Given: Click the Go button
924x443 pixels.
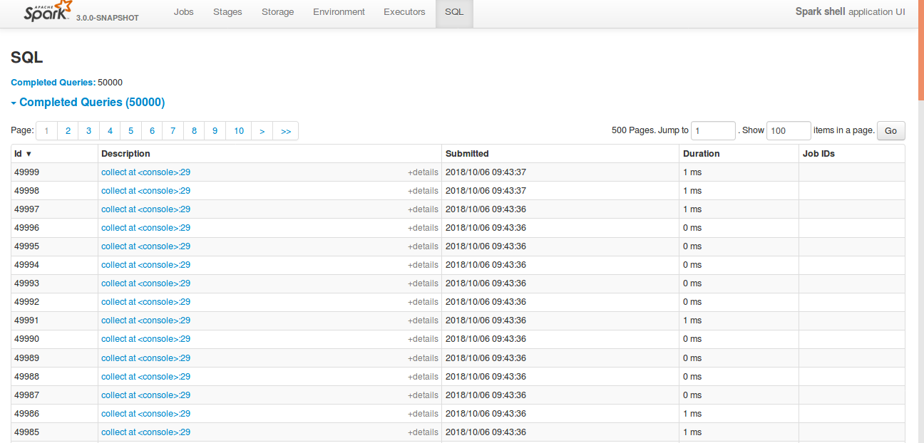Looking at the screenshot, I should pyautogui.click(x=891, y=131).
